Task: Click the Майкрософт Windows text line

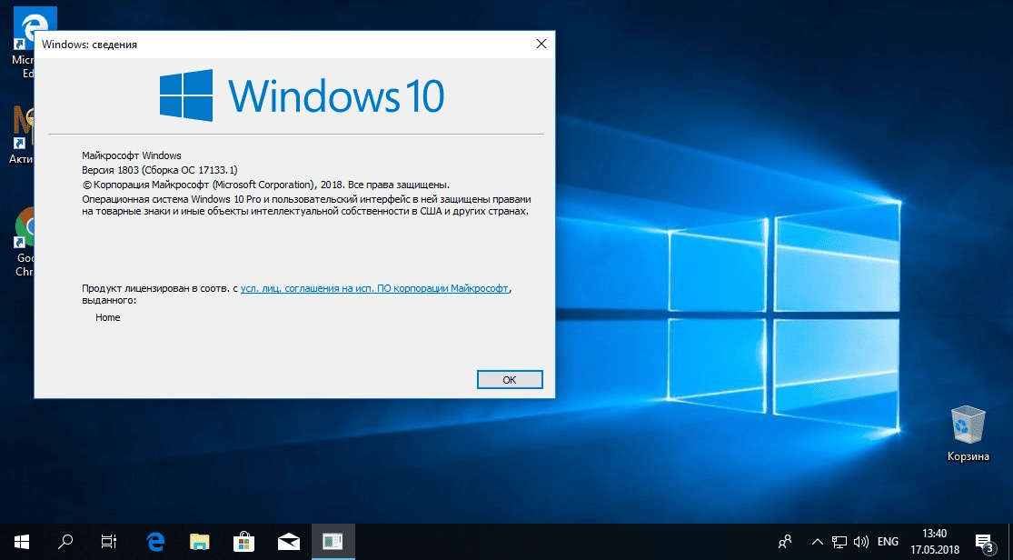Action: [132, 155]
